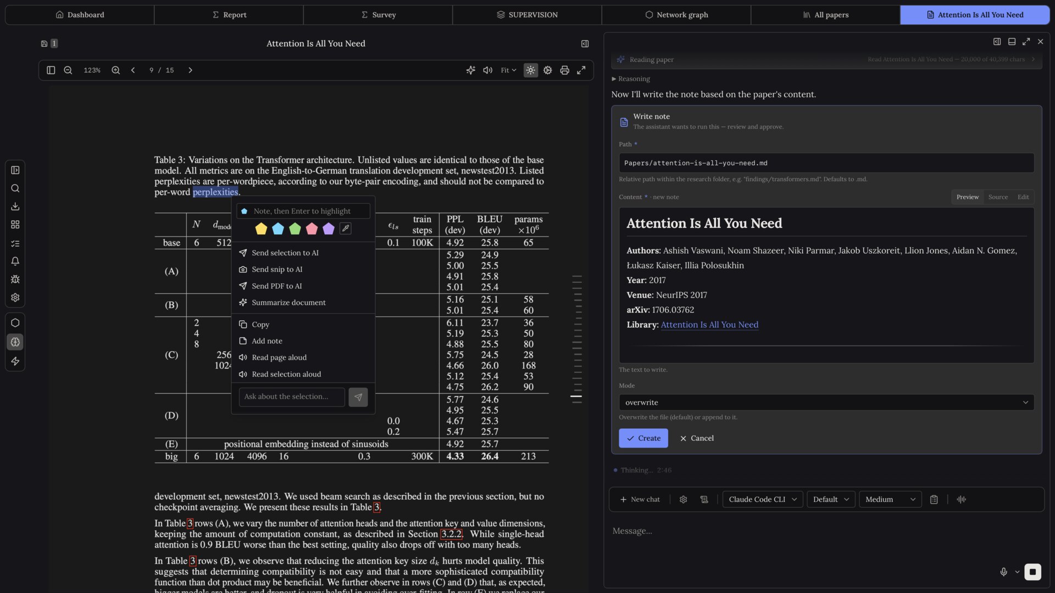The width and height of the screenshot is (1055, 593).
Task: Go to next PDF page
Action: [190, 70]
